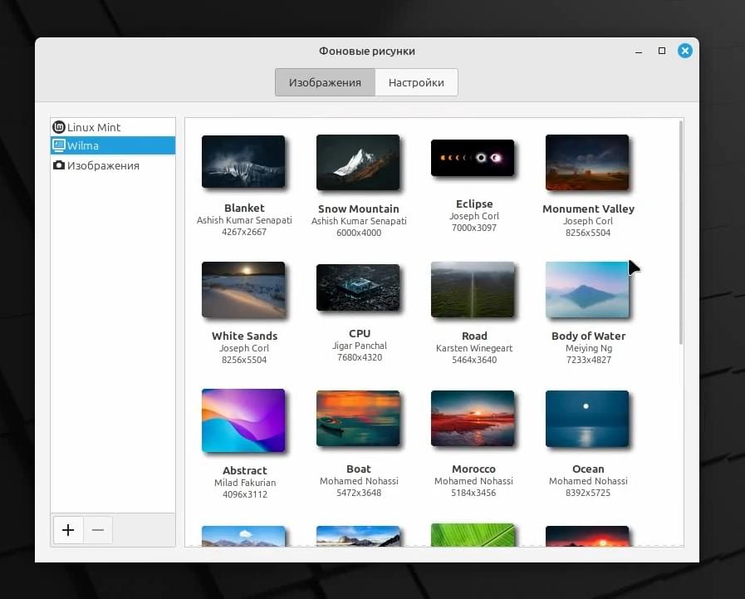The width and height of the screenshot is (745, 599).
Task: Click the camera icon beside Изображения
Action: [59, 165]
